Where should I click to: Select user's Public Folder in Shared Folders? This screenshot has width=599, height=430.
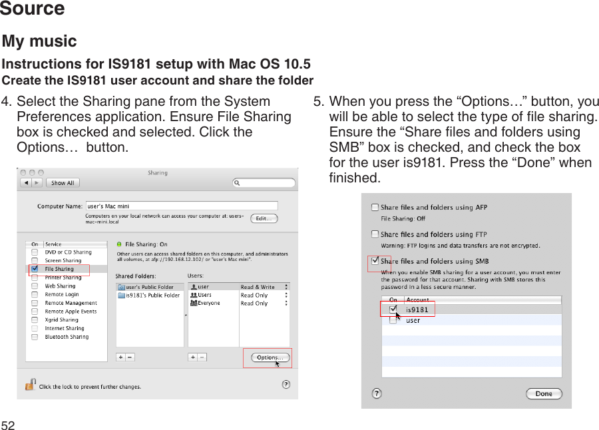coord(150,287)
